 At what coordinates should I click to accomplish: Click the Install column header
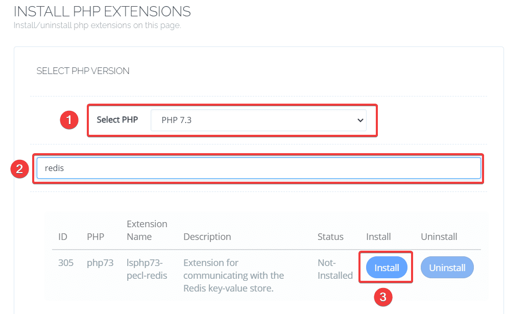pyautogui.click(x=378, y=236)
